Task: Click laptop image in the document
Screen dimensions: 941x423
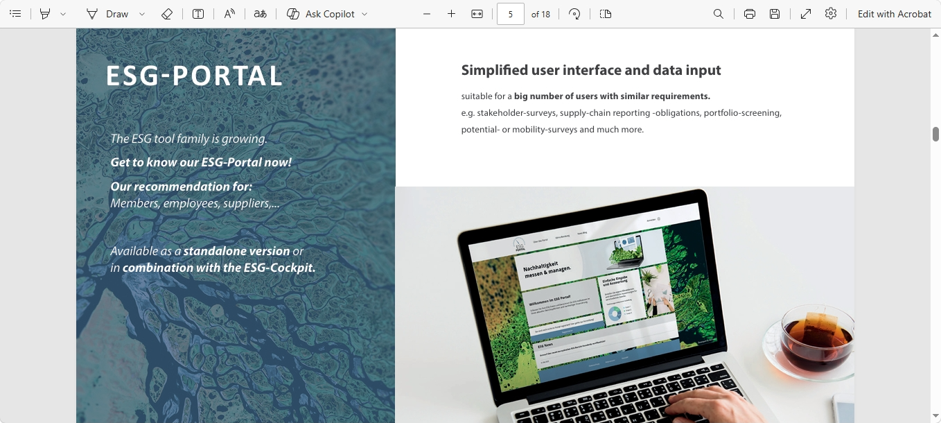Action: [x=624, y=304]
